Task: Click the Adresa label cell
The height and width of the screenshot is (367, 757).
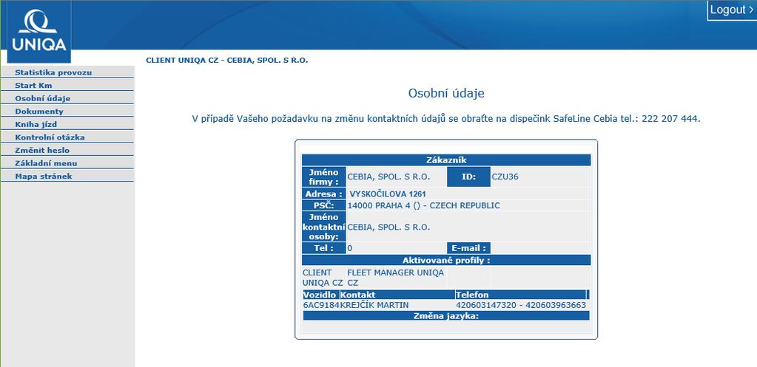Action: point(324,194)
